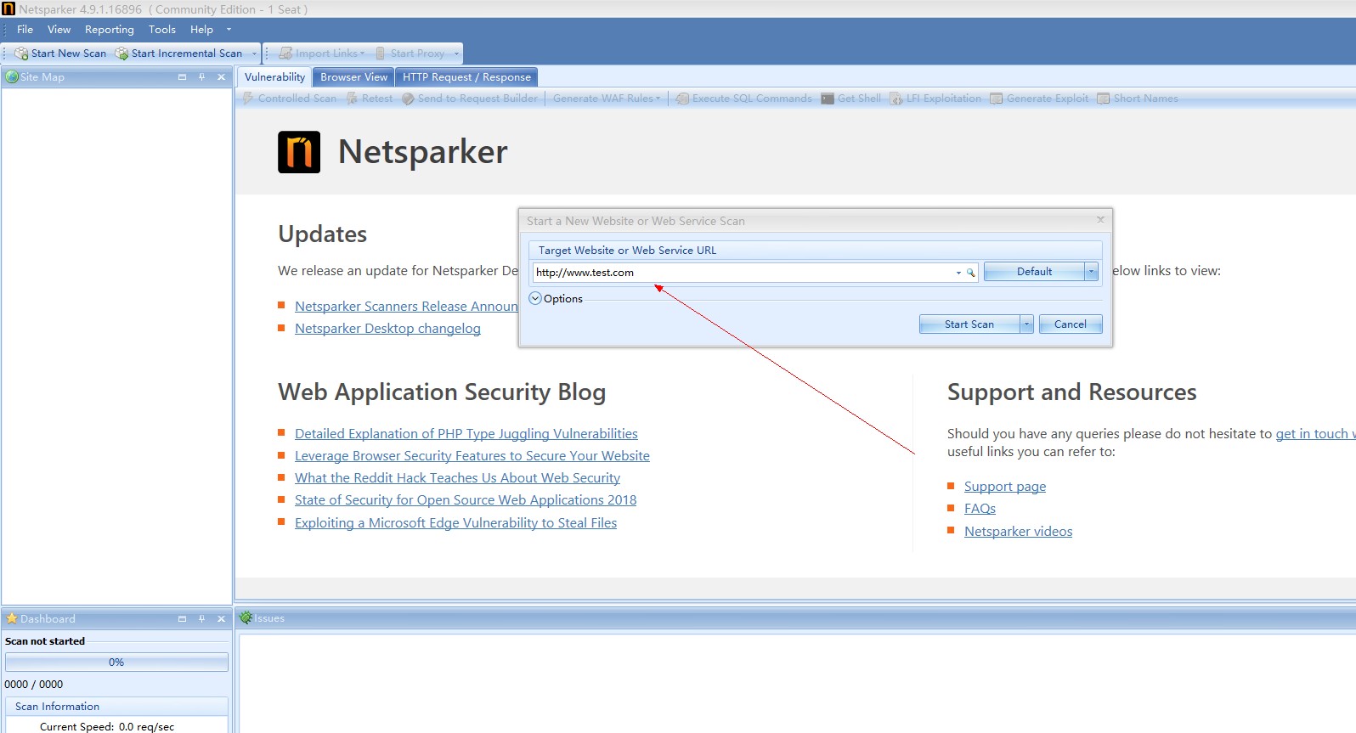Click the 'Current Speed: 0.0 req/sec' text
This screenshot has width=1356, height=733.
pyautogui.click(x=107, y=727)
